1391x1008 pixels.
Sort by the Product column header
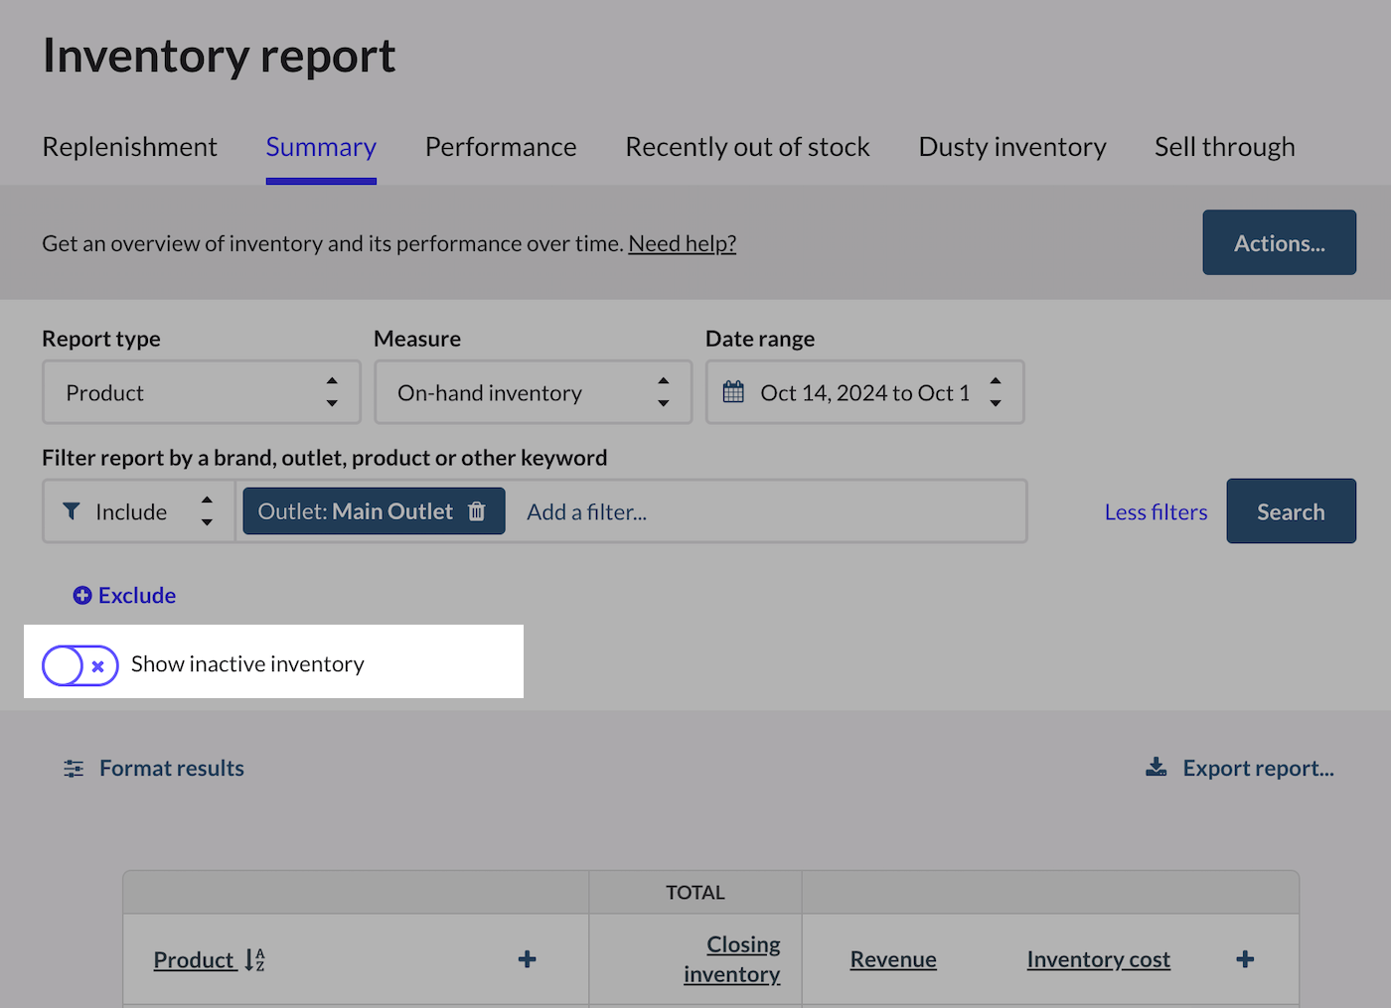(x=194, y=959)
